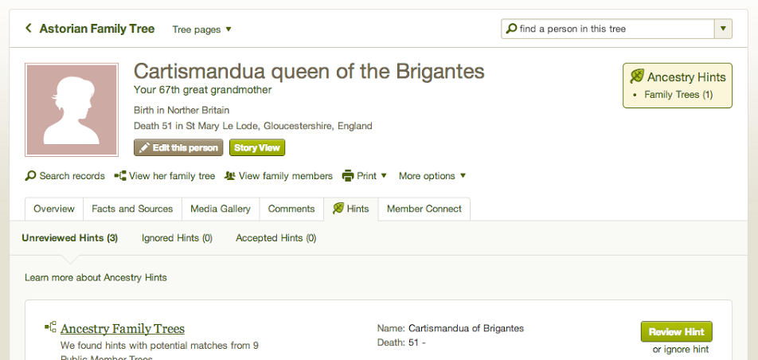758x360 pixels.
Task: Click the pencil icon on Edit this person
Action: click(144, 148)
